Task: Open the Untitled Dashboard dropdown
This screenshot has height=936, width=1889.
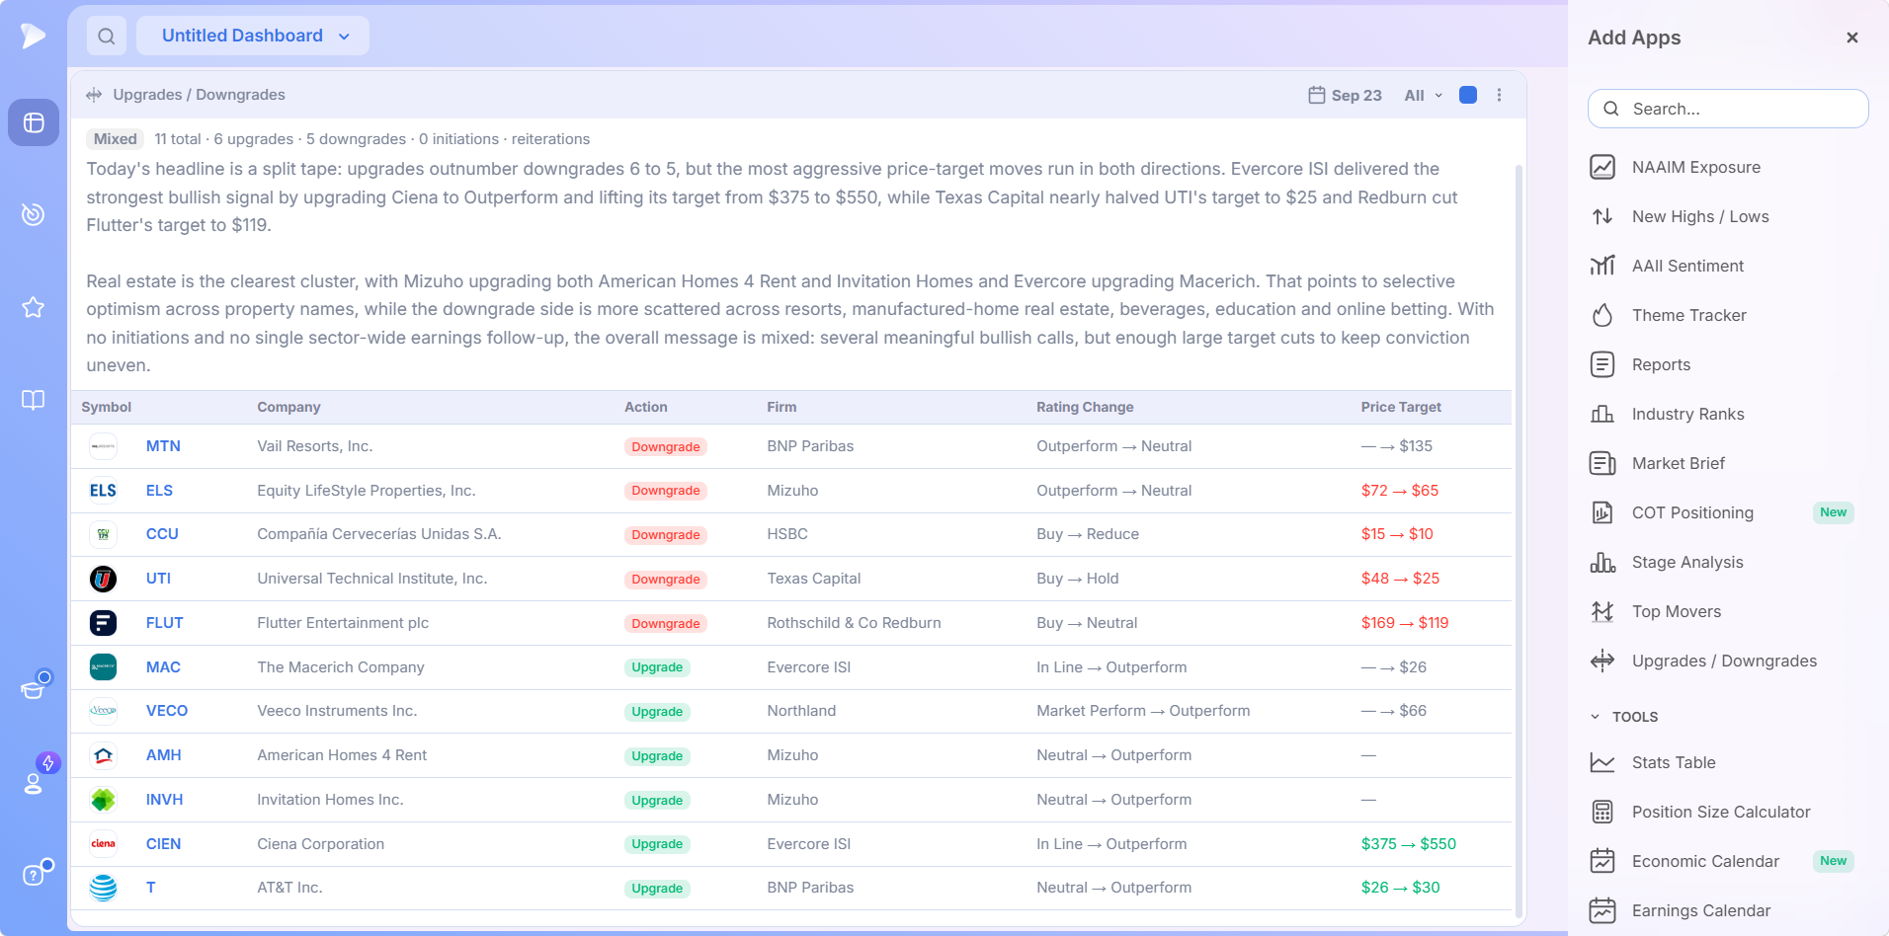Action: point(253,36)
